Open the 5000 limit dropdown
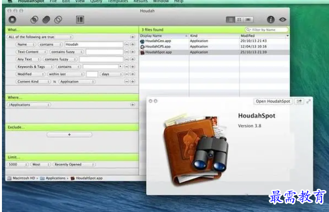The height and width of the screenshot is (212, 329). [x=17, y=164]
